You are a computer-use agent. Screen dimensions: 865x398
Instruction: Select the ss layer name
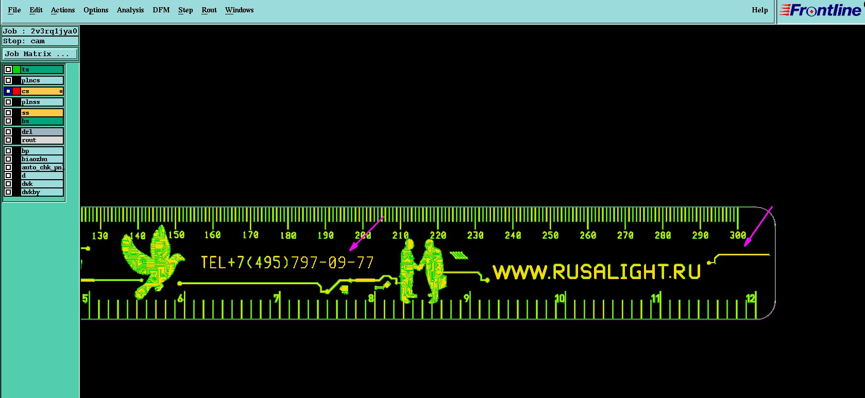[x=42, y=113]
